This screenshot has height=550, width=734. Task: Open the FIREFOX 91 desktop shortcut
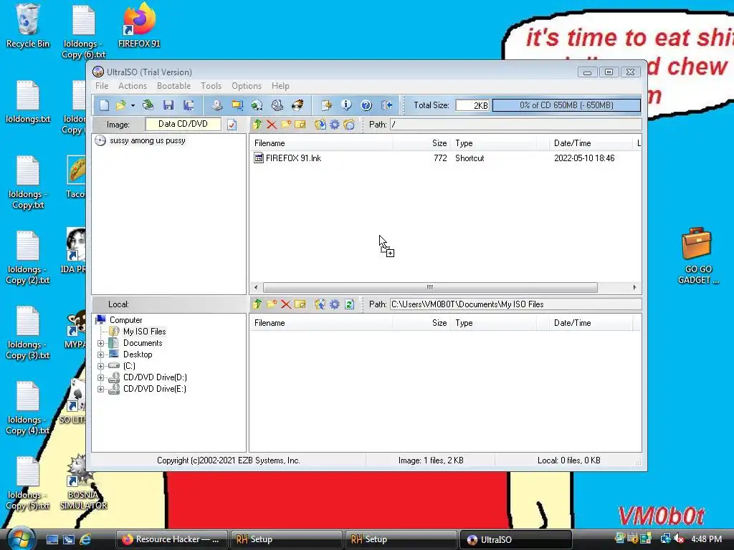point(139,26)
